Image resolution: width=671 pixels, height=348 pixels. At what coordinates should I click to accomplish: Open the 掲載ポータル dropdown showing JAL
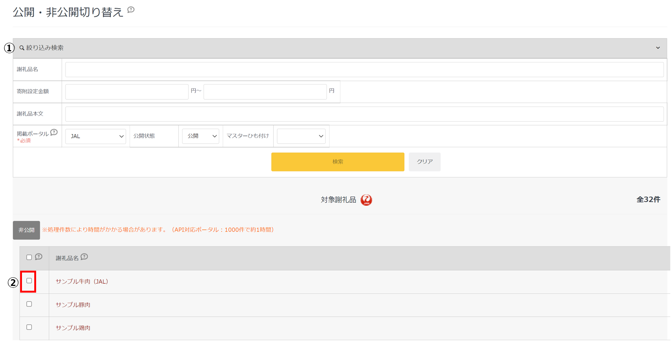pos(96,136)
